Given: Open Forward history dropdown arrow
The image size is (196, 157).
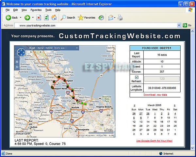Looking at the screenshot, I should [x=33, y=18].
